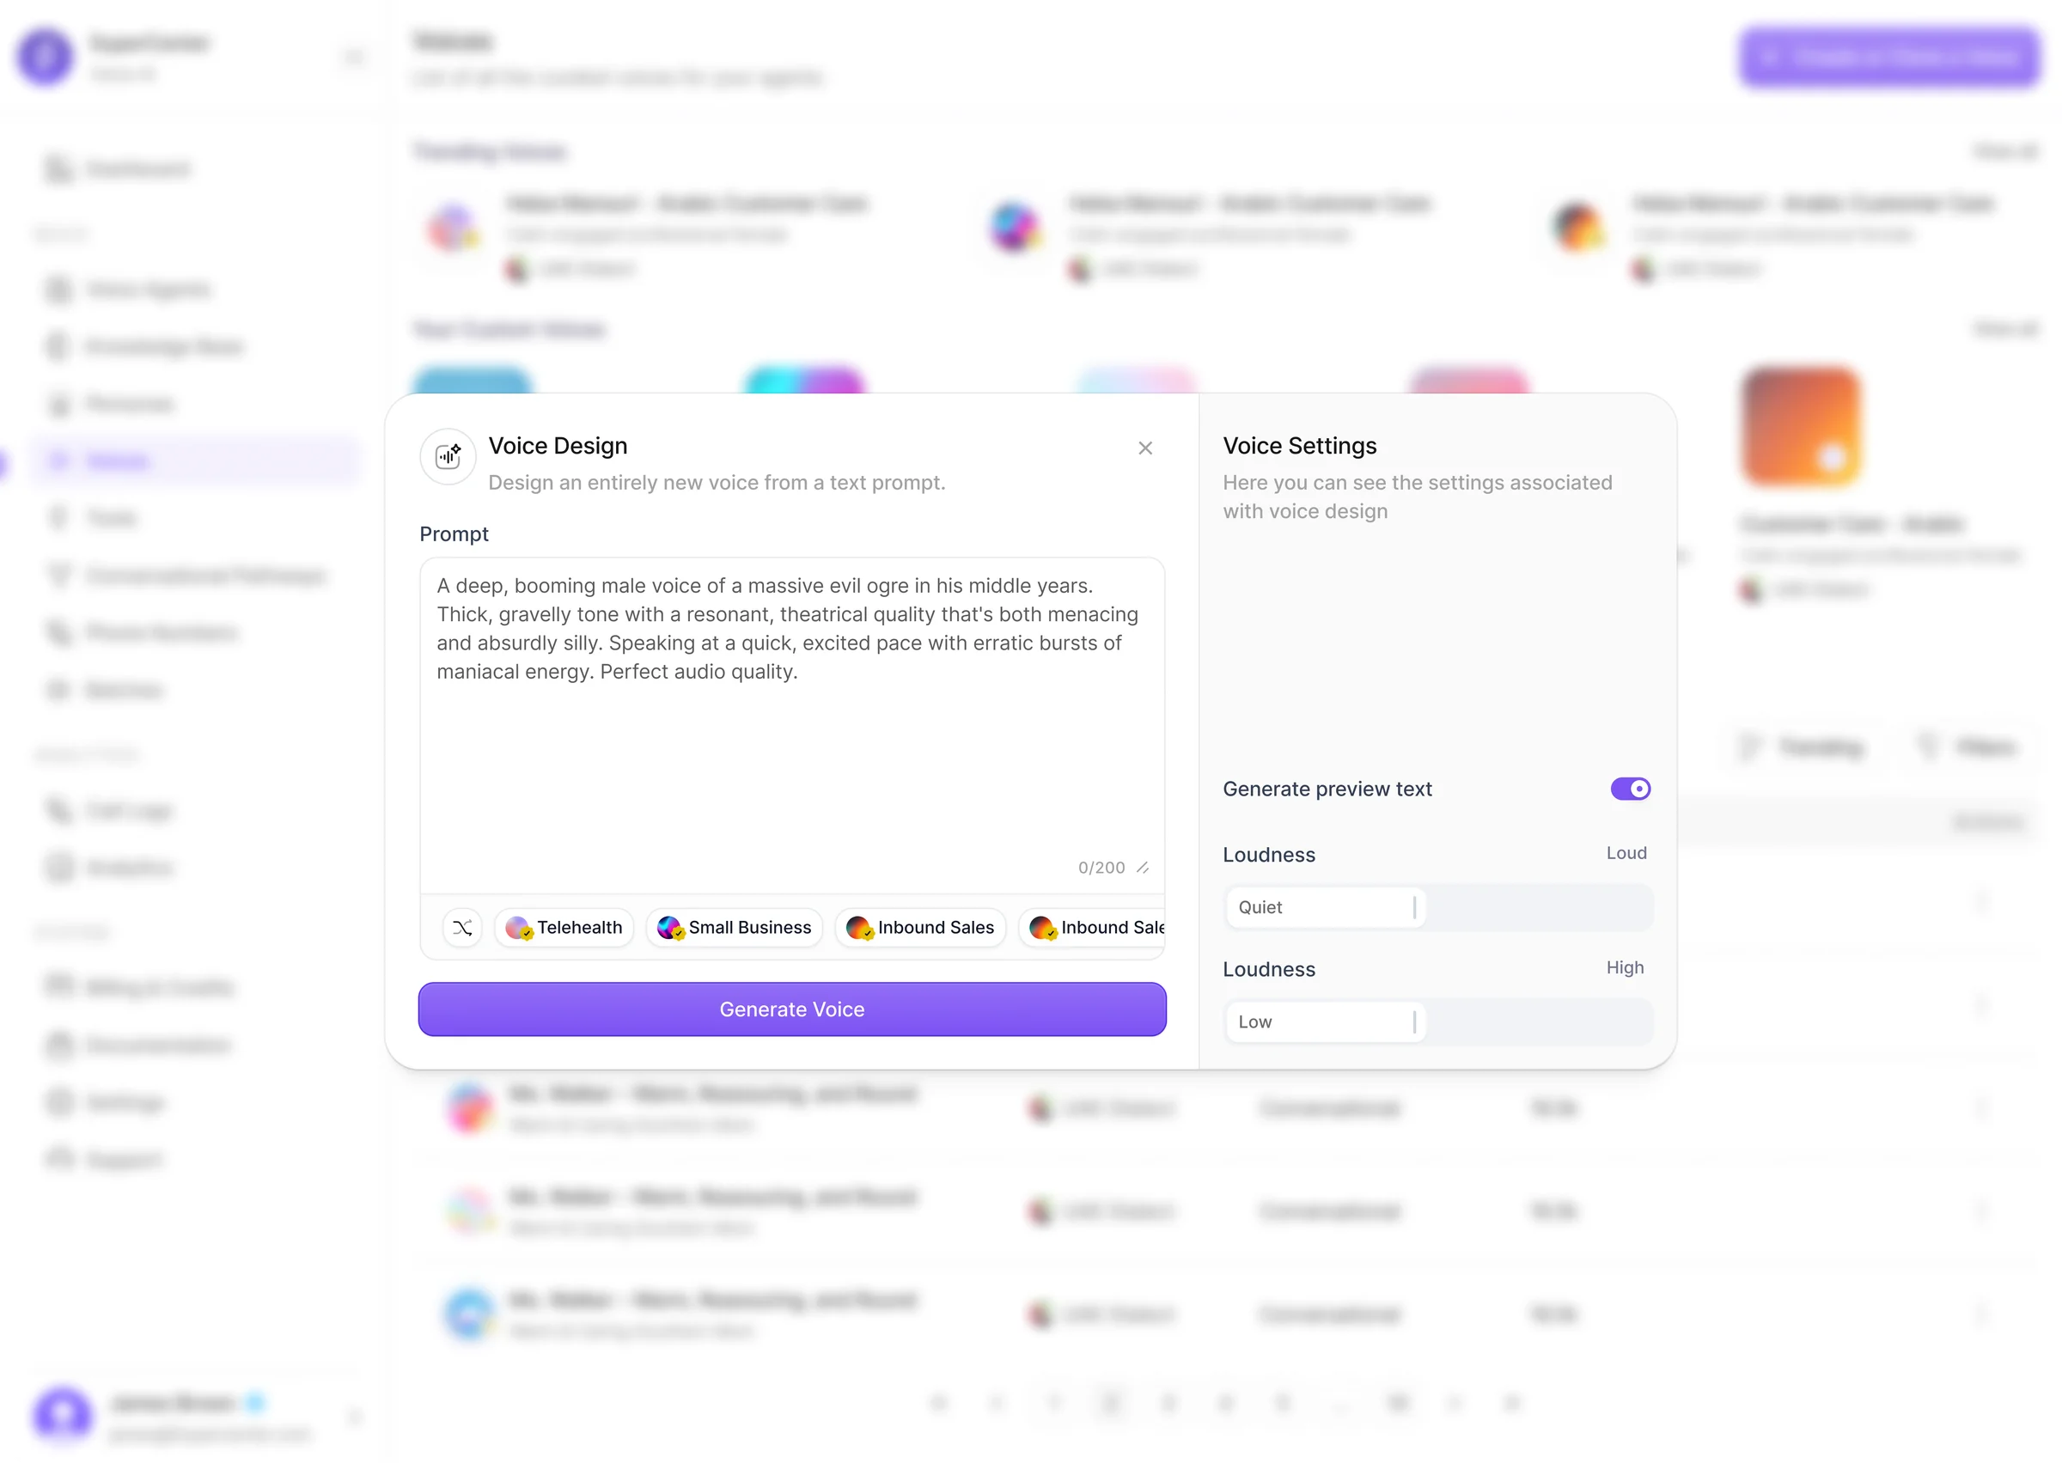Select the Telehealth prompt suggestion chip
Image resolution: width=2062 pixels, height=1463 pixels.
click(564, 927)
